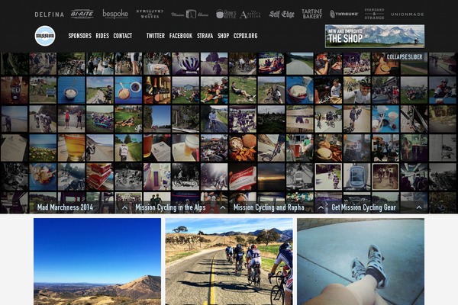This screenshot has width=458, height=305.
Task: Open the Facebook link
Action: [x=181, y=36]
